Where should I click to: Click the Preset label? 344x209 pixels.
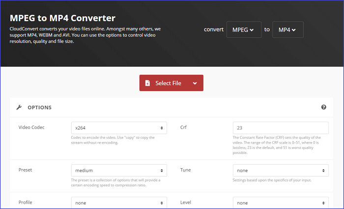pyautogui.click(x=27, y=170)
